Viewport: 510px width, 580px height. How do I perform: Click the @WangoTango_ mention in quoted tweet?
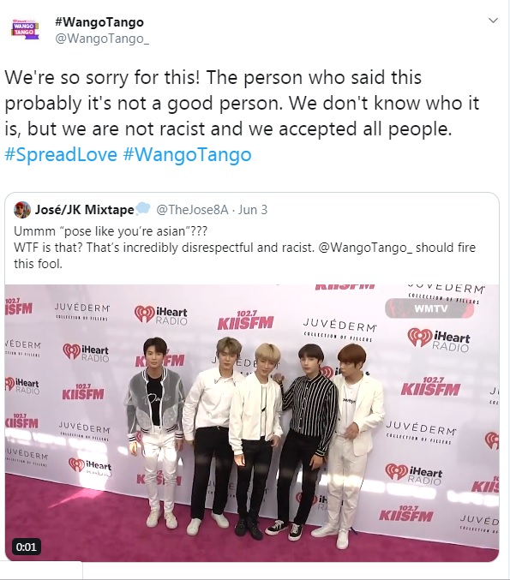pyautogui.click(x=365, y=247)
